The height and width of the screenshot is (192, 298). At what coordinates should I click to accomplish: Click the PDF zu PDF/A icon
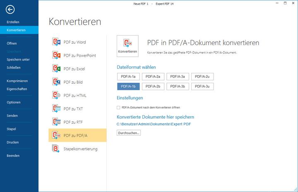coord(56,135)
